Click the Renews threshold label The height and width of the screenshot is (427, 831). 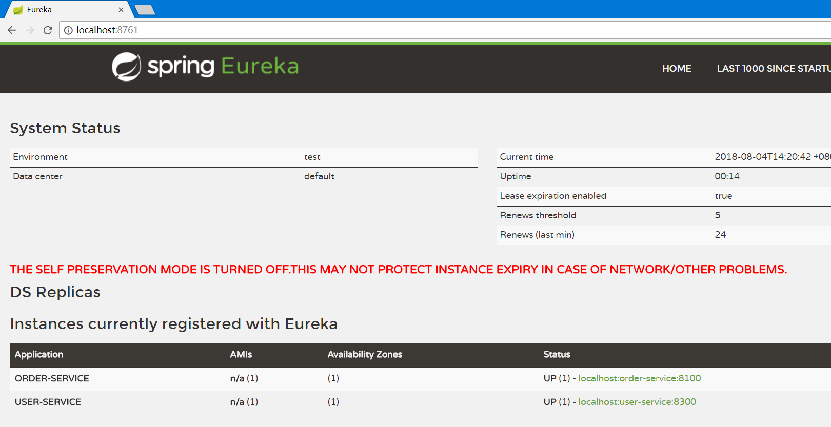click(538, 215)
